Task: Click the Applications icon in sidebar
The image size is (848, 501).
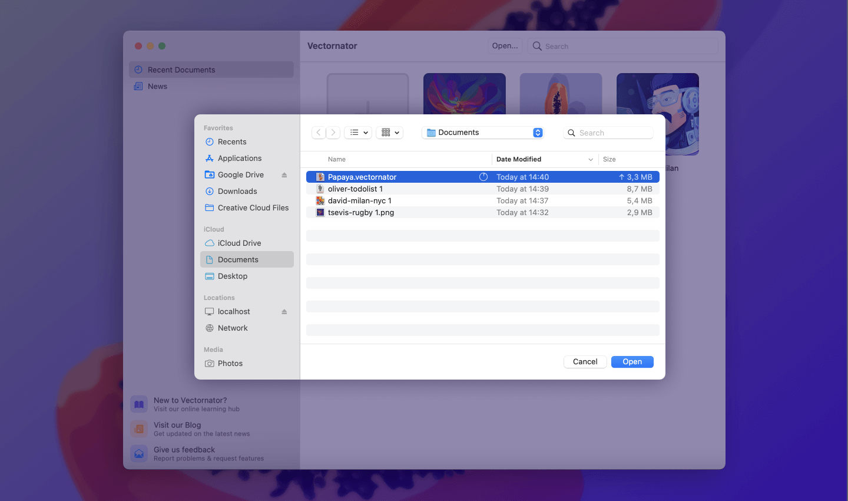Action: pyautogui.click(x=209, y=158)
